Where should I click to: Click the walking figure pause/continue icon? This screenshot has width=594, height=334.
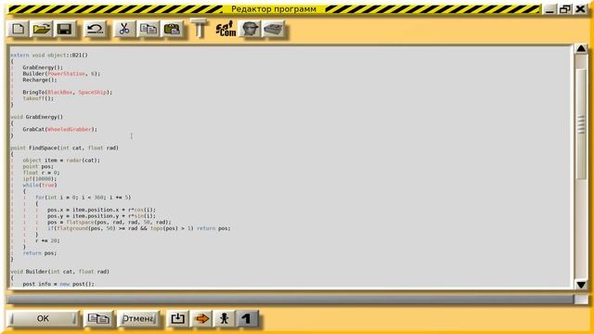coord(225,318)
